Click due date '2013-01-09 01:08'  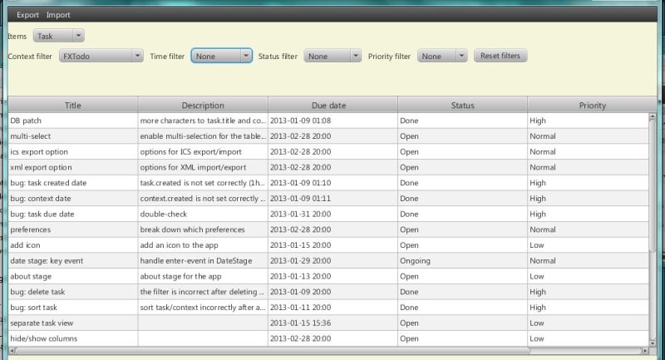click(x=300, y=121)
